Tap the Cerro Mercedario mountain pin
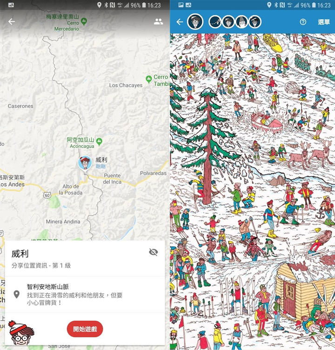Viewport: 335px width, 350px height. pyautogui.click(x=84, y=21)
